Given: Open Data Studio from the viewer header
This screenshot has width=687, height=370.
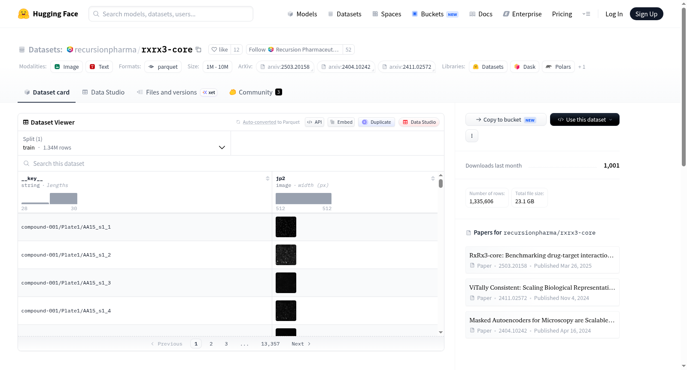Looking at the screenshot, I should 419,122.
